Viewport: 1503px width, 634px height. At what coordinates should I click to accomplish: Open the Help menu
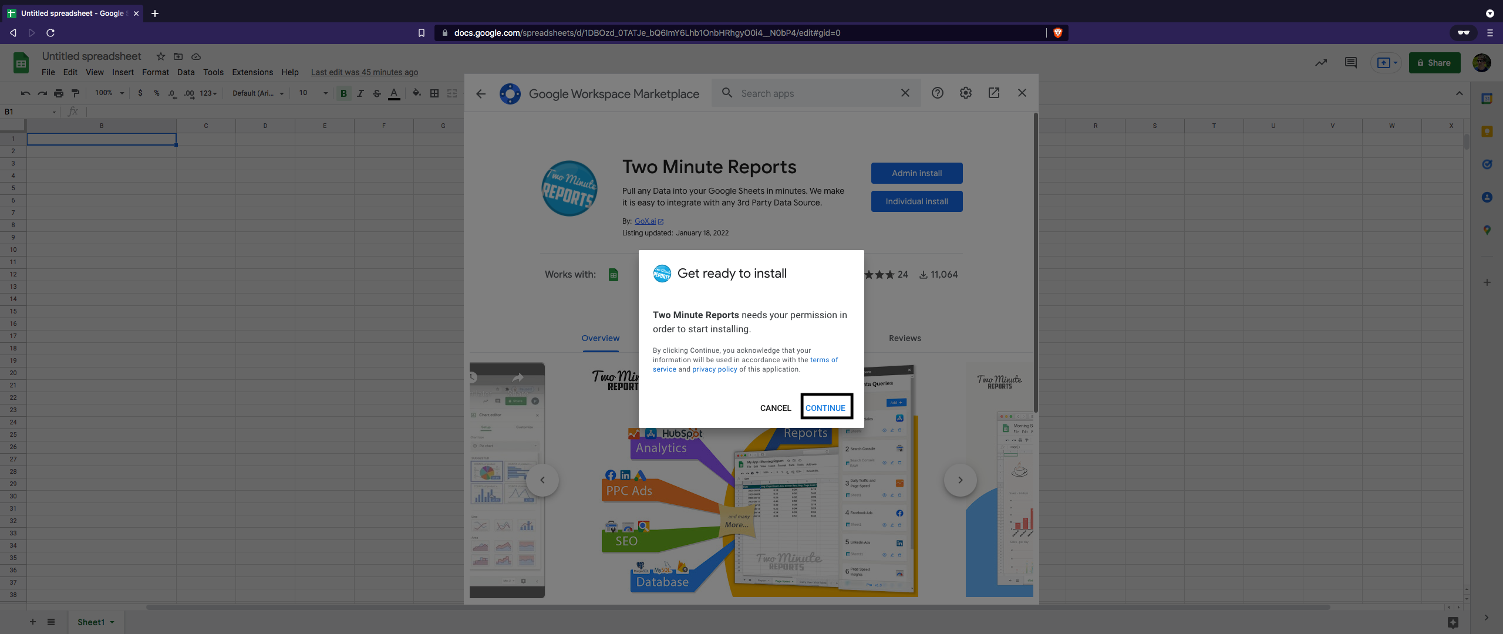click(290, 72)
